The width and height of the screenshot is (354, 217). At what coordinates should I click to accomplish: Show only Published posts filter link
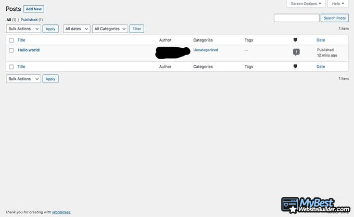click(30, 20)
